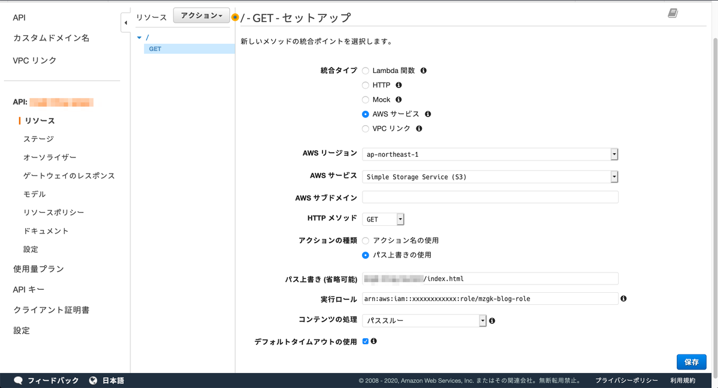Click the 実行ロール input field
This screenshot has width=718, height=388.
(490, 298)
